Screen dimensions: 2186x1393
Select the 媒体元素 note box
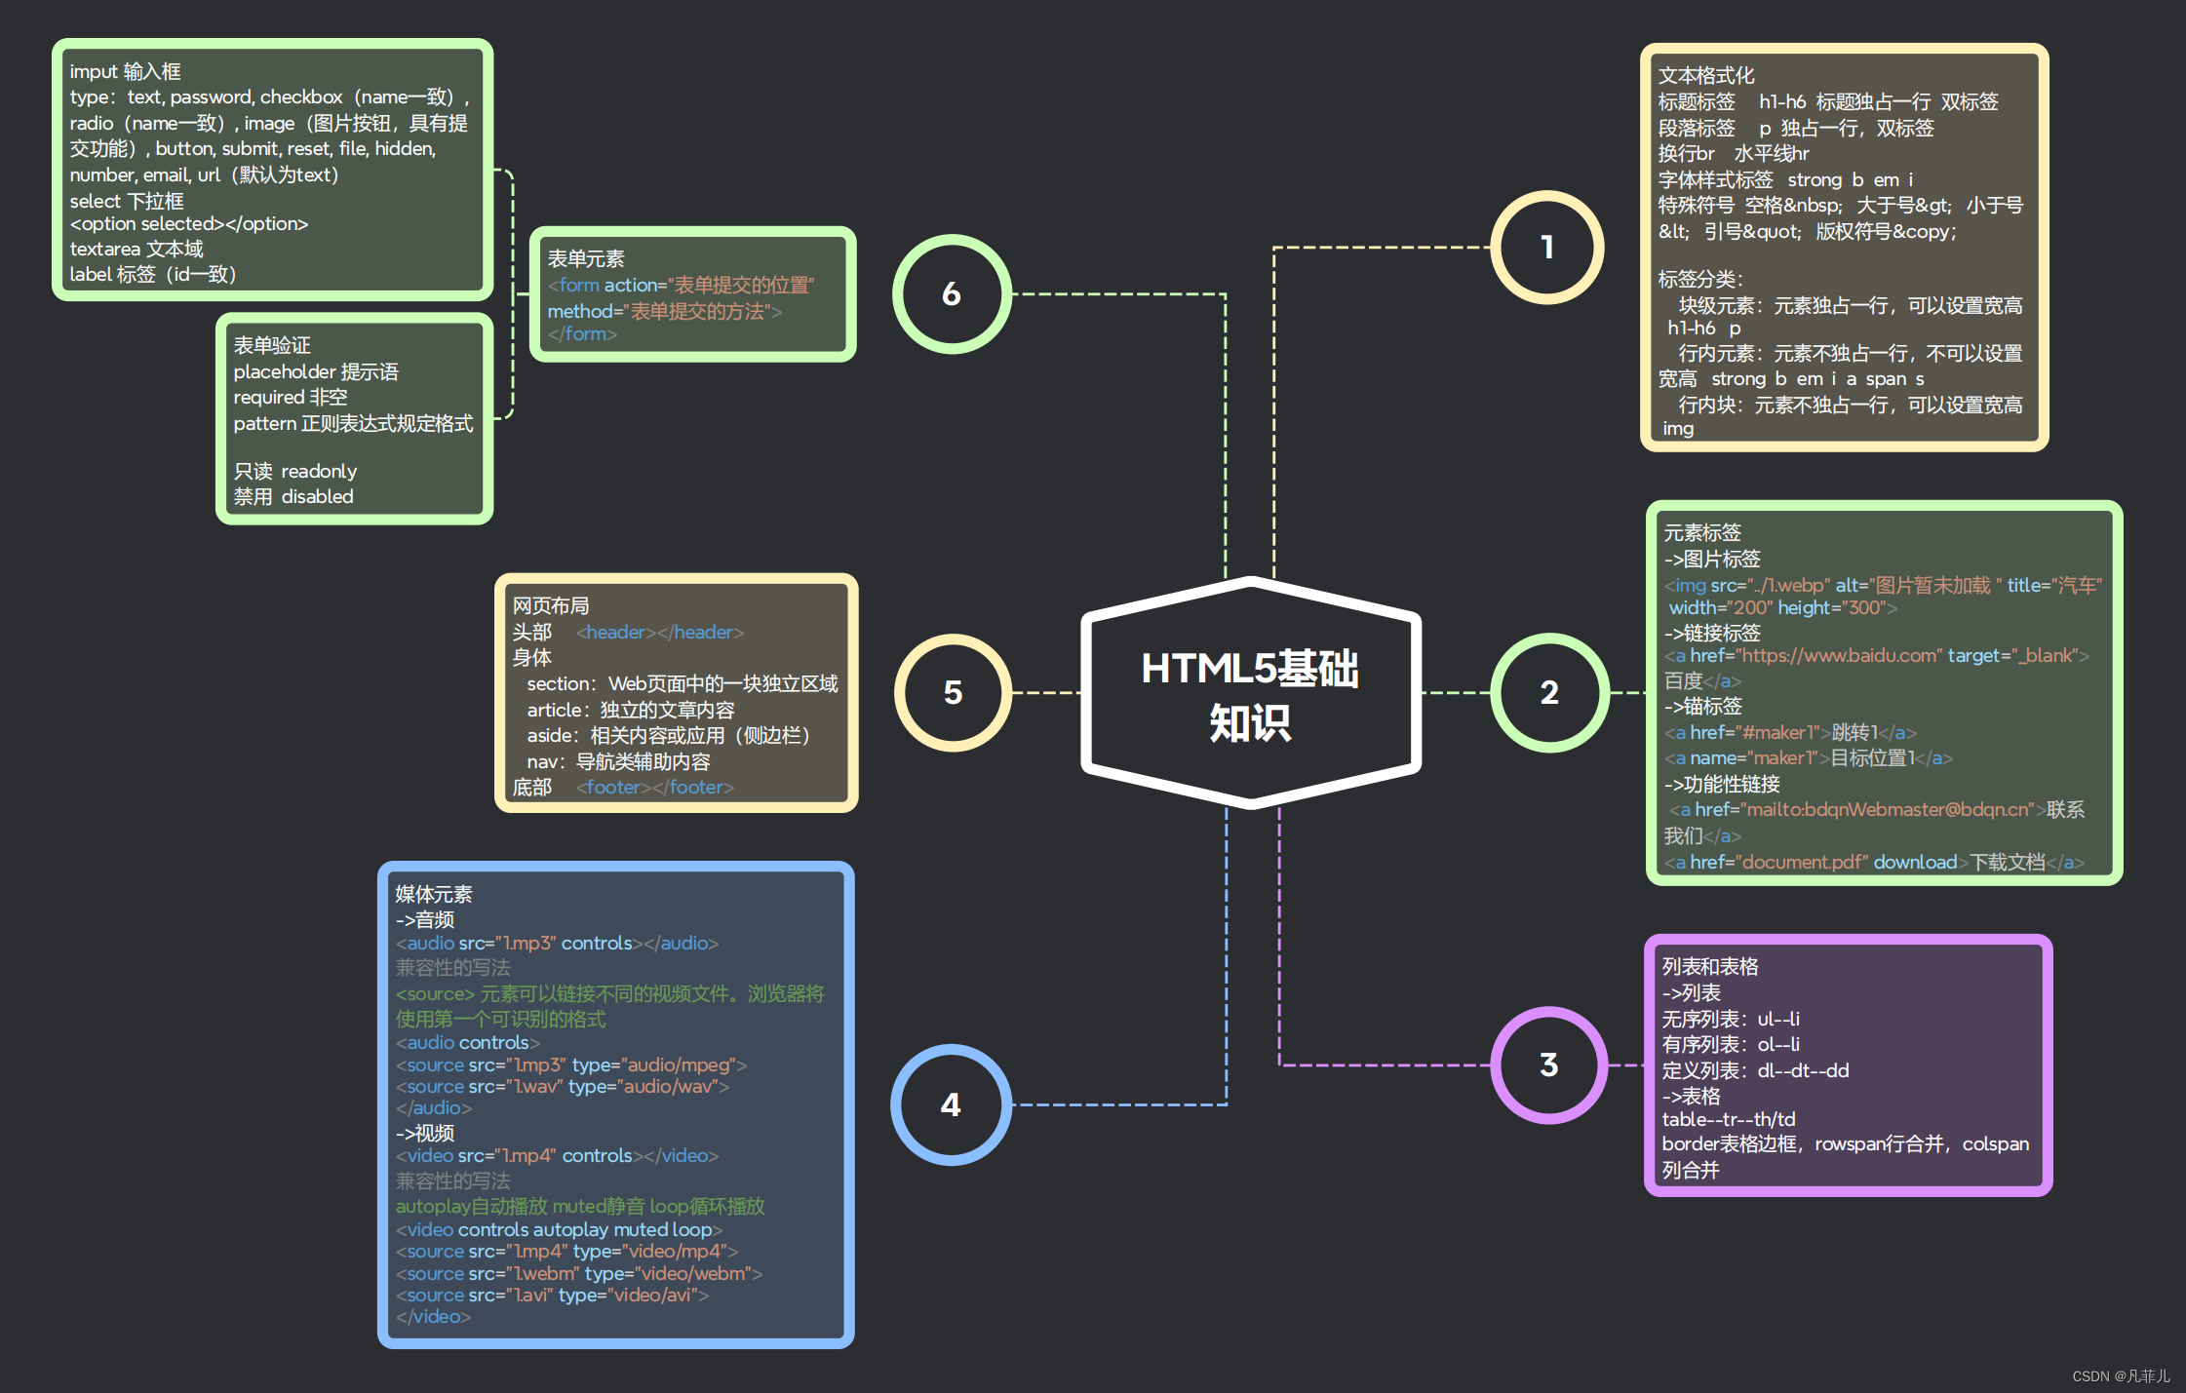point(616,1104)
